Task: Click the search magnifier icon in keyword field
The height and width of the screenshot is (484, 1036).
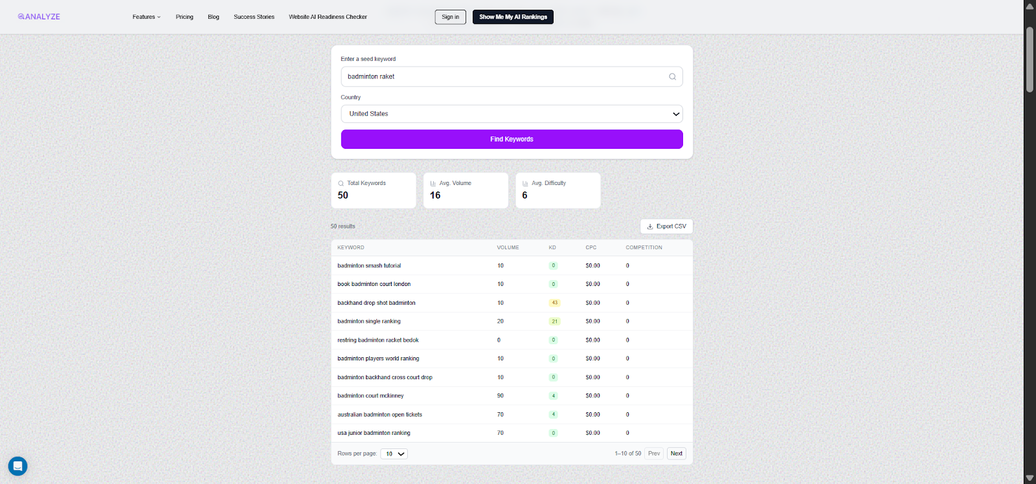Action: [x=672, y=76]
